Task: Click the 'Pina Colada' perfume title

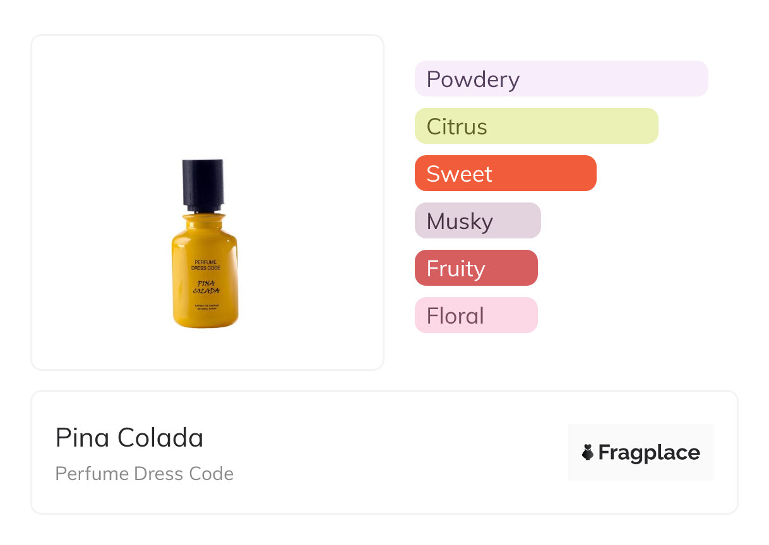Action: coord(129,438)
